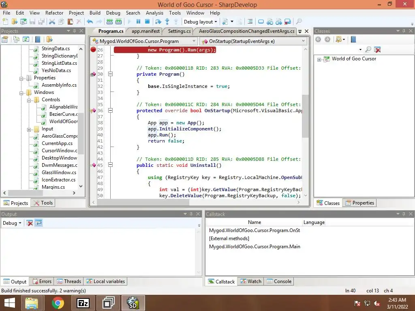This screenshot has width=415, height=311.
Task: Click the Cut scissors icon
Action: [52, 22]
